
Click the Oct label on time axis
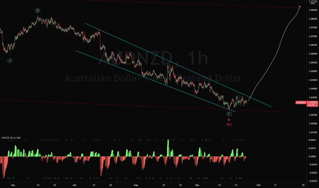[x=258, y=185]
